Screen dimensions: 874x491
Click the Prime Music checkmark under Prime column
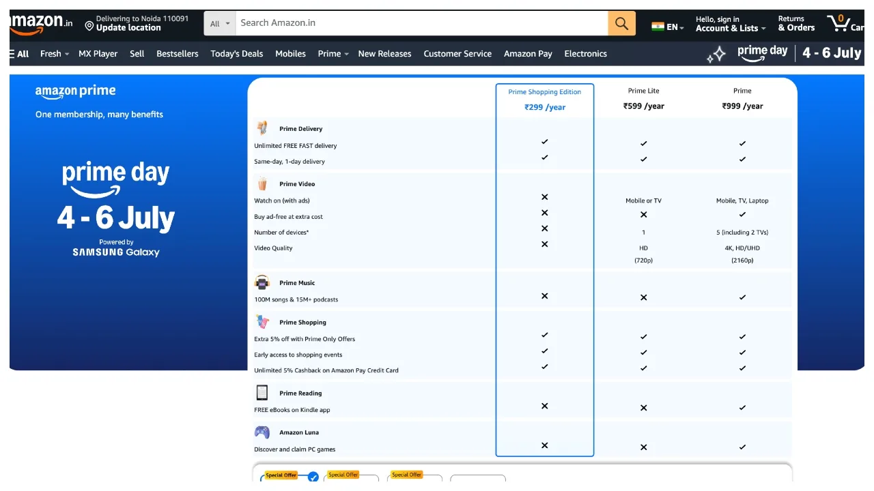(x=742, y=297)
